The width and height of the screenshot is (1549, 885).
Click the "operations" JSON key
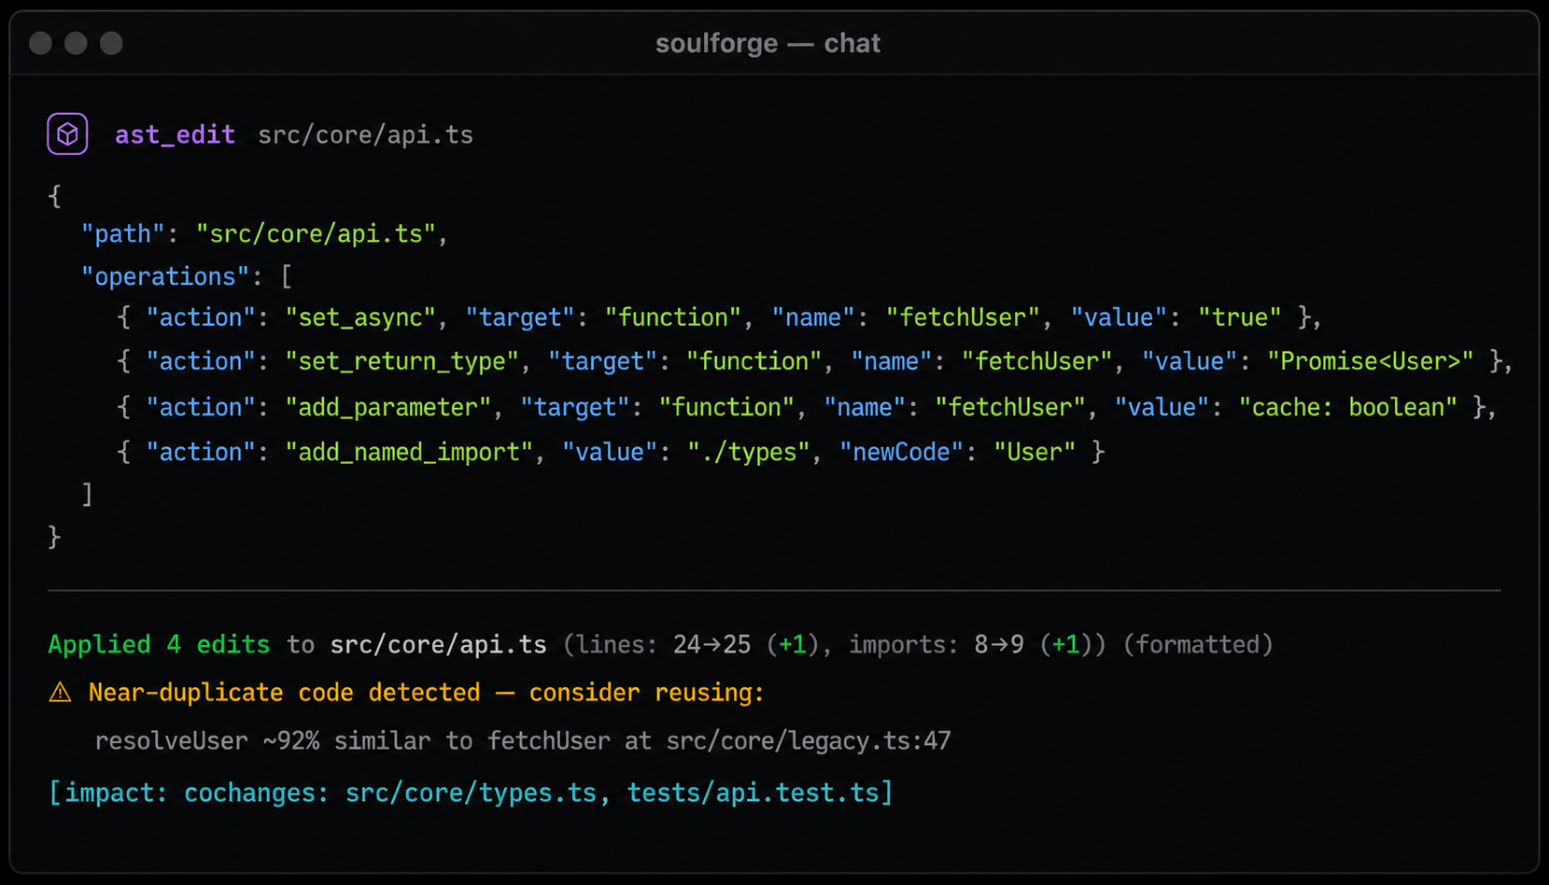(x=164, y=276)
